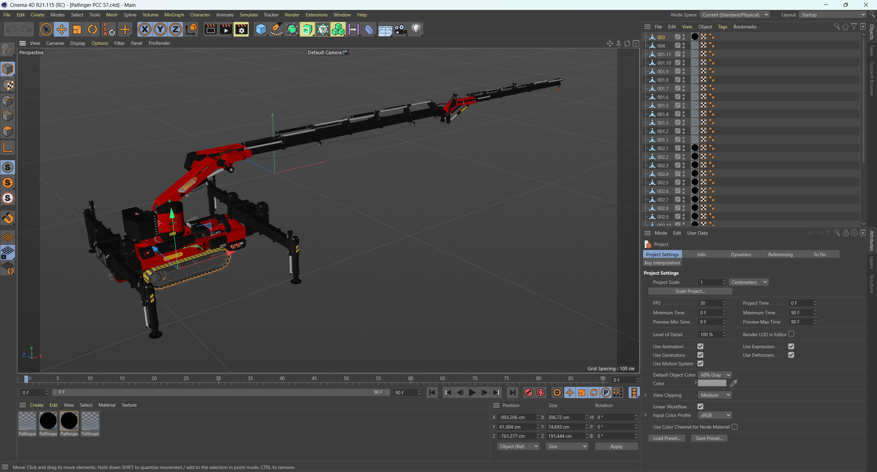Screen dimensions: 877x472
Task: Play the animation forward
Action: (472, 393)
